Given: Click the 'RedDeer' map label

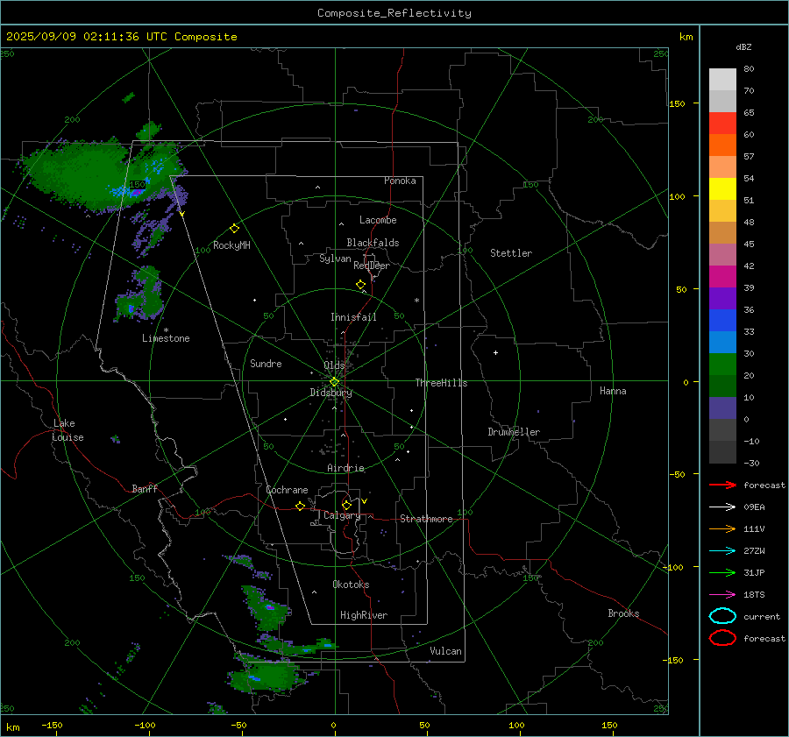Looking at the screenshot, I should tap(372, 266).
